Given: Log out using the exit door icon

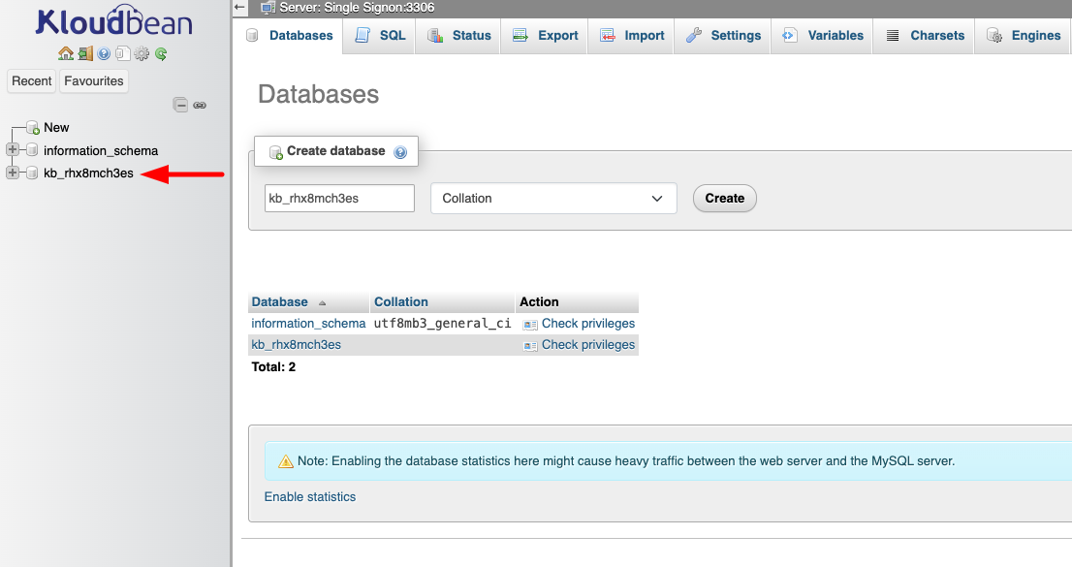Looking at the screenshot, I should point(83,53).
